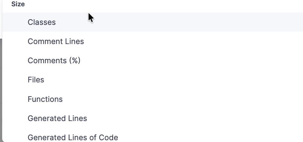The height and width of the screenshot is (142, 303).
Task: Select the Generated Lines option
Action: click(x=57, y=118)
